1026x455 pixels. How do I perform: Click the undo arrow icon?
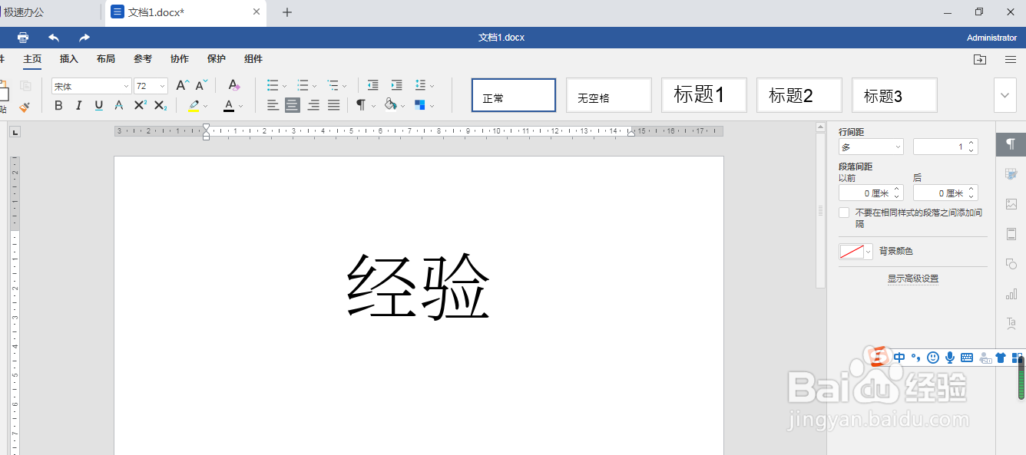(x=54, y=38)
